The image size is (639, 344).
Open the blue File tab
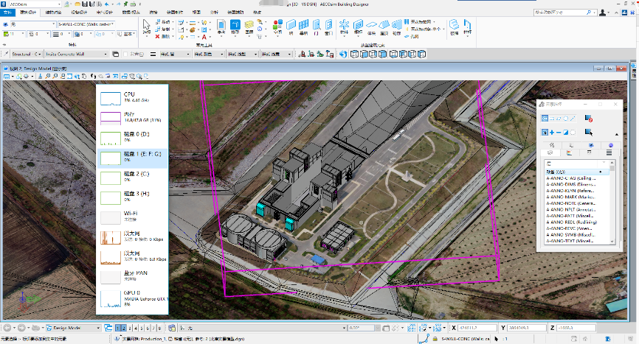tap(9, 13)
